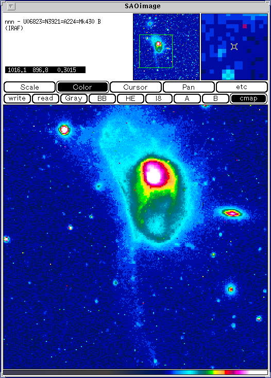Choose the Gray color map
Image resolution: width=271 pixels, height=378 pixels.
coord(74,98)
